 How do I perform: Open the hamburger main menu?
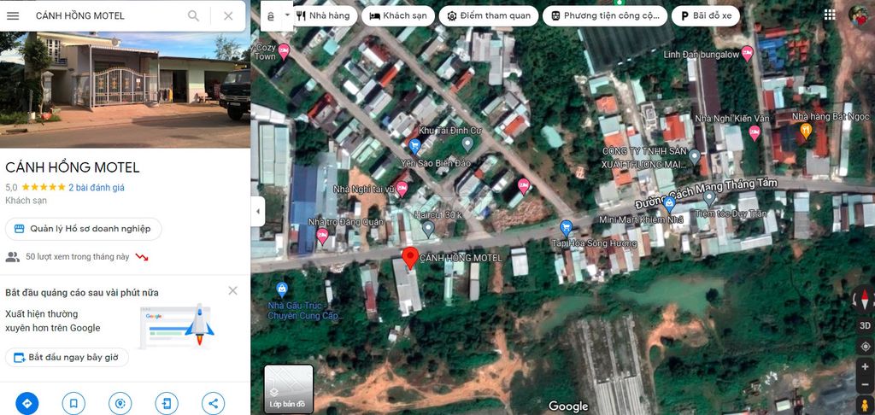12,15
